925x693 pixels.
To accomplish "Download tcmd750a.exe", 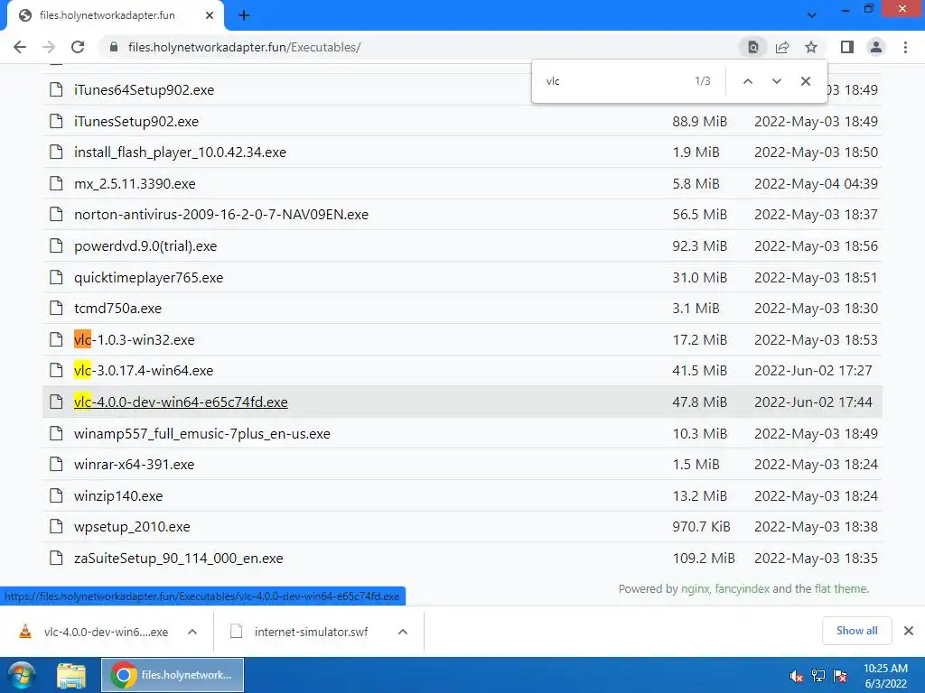I will [x=117, y=309].
